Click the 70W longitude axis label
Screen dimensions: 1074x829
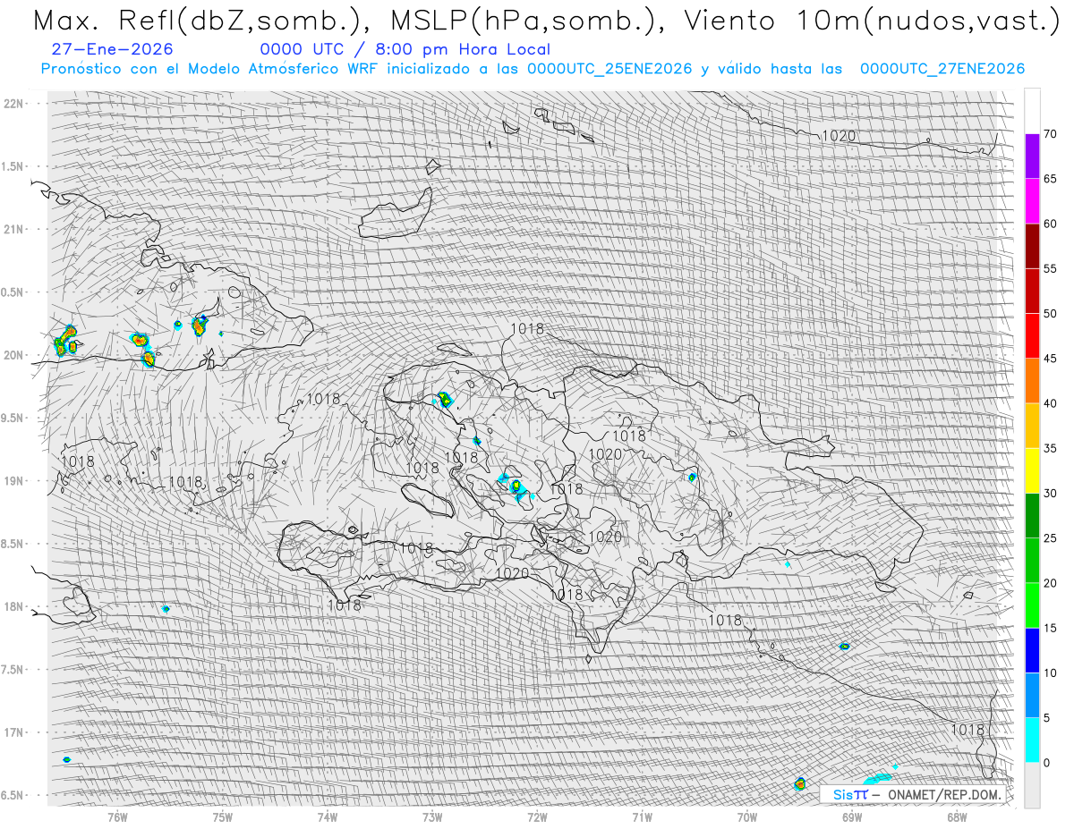click(x=747, y=816)
